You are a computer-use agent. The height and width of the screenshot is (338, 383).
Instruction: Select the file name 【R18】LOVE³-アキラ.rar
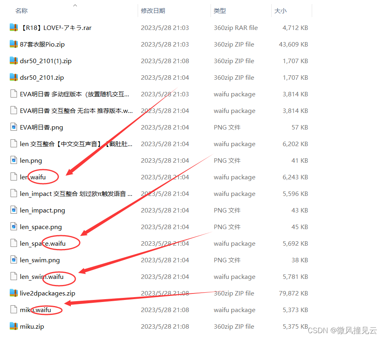[x=56, y=28]
